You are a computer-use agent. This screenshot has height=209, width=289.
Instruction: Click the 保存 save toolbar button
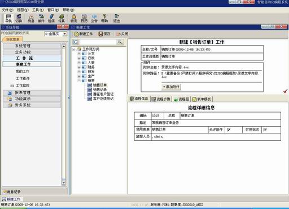click(x=104, y=34)
